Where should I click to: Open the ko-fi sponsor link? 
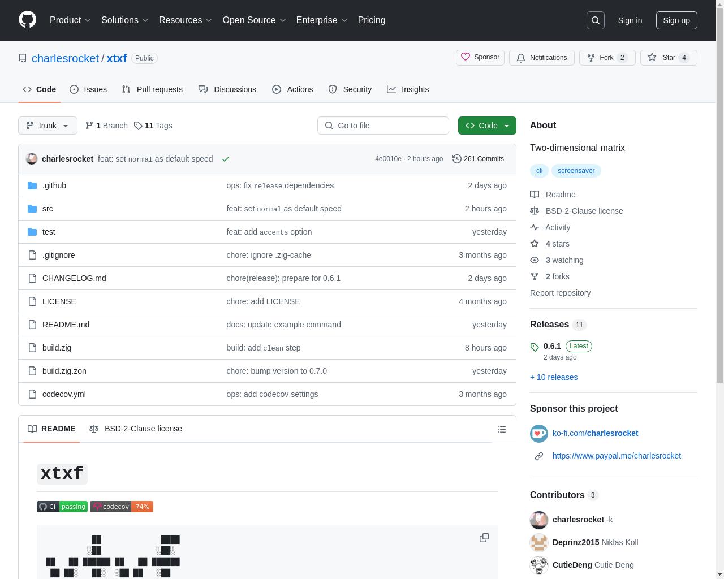[595, 433]
